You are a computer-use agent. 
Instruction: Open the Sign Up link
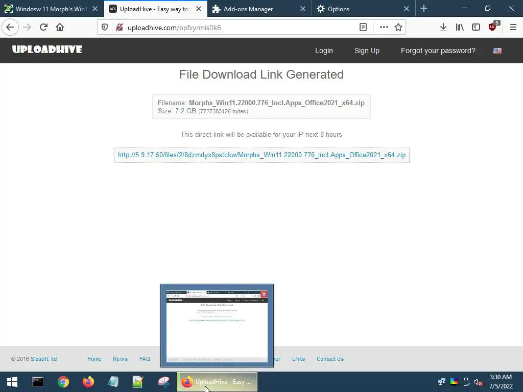[x=367, y=51]
